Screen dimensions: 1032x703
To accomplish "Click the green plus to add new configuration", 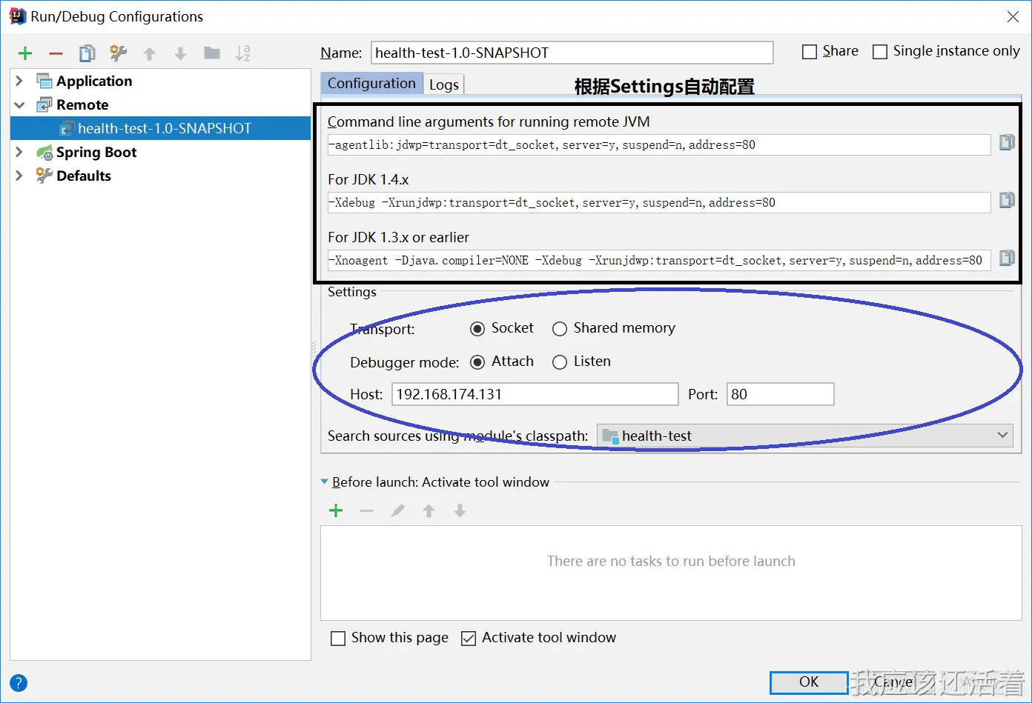I will (25, 53).
